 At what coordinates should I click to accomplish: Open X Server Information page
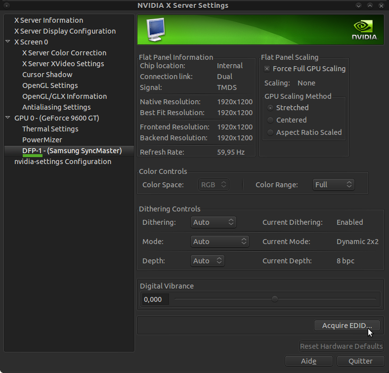point(48,20)
